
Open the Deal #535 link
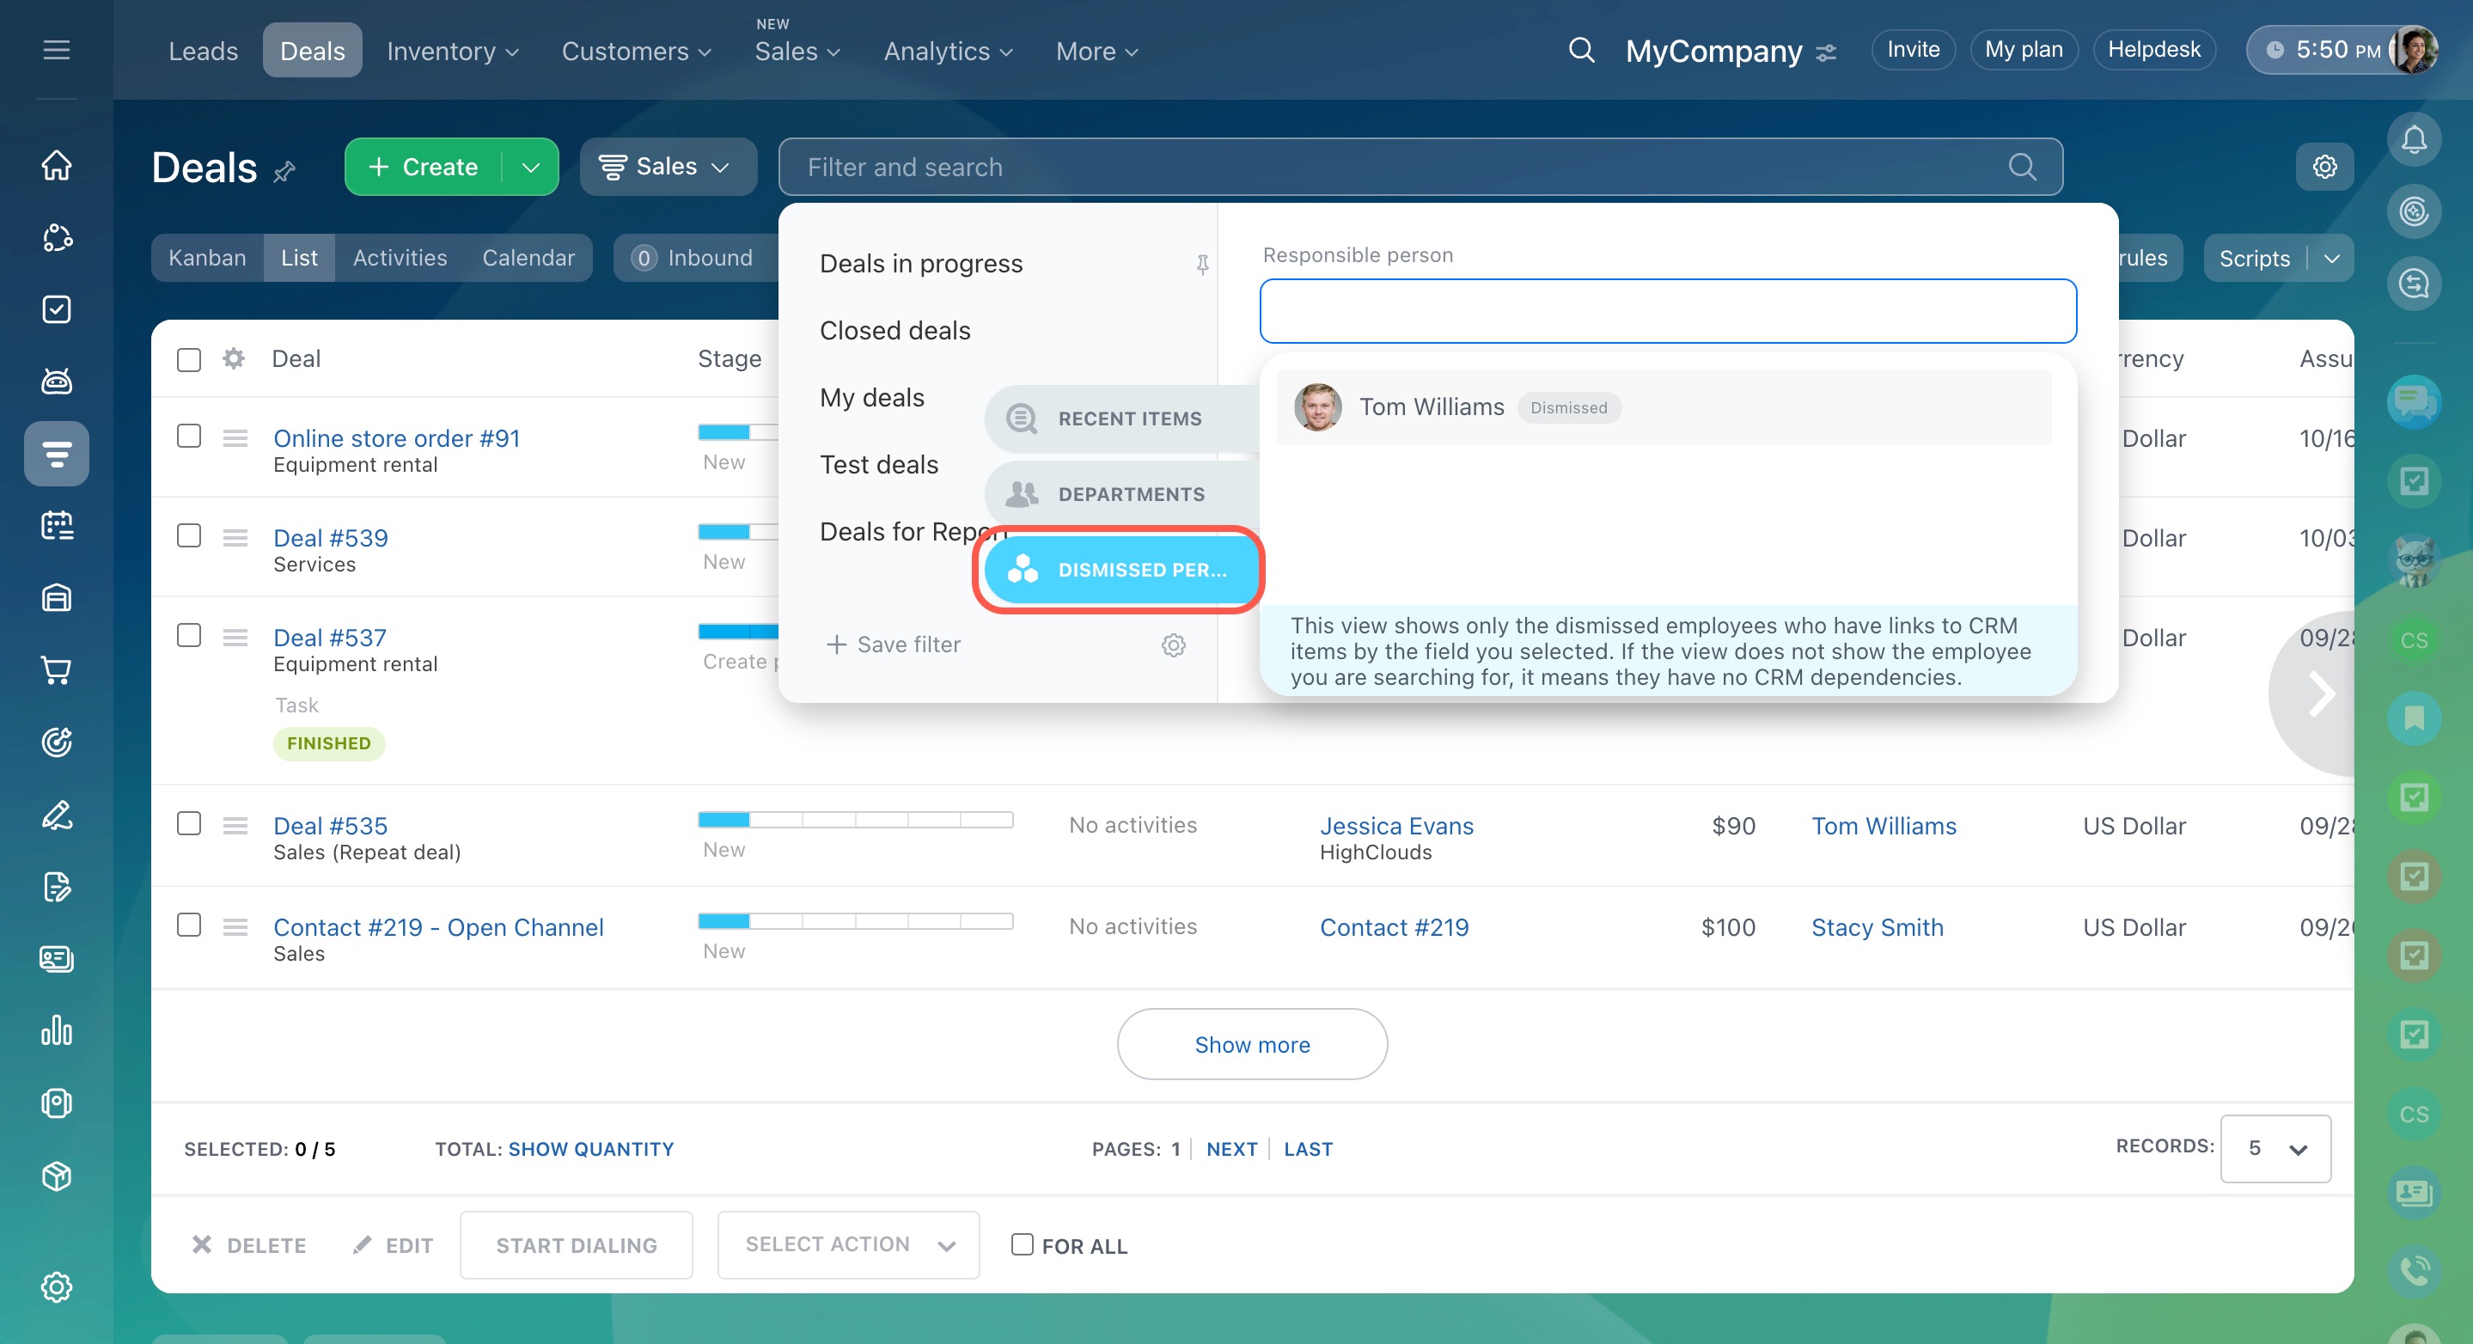[330, 826]
